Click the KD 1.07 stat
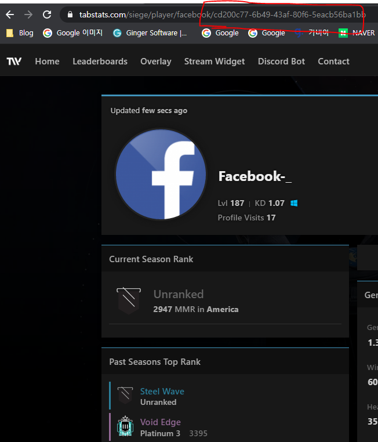 (x=270, y=203)
